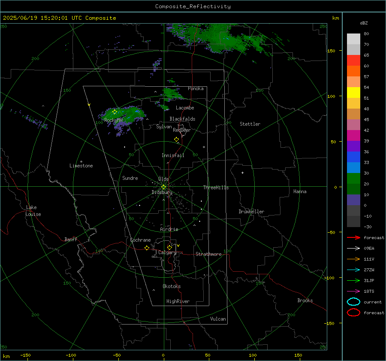Select the red forecast ellipse icon

click(353, 312)
